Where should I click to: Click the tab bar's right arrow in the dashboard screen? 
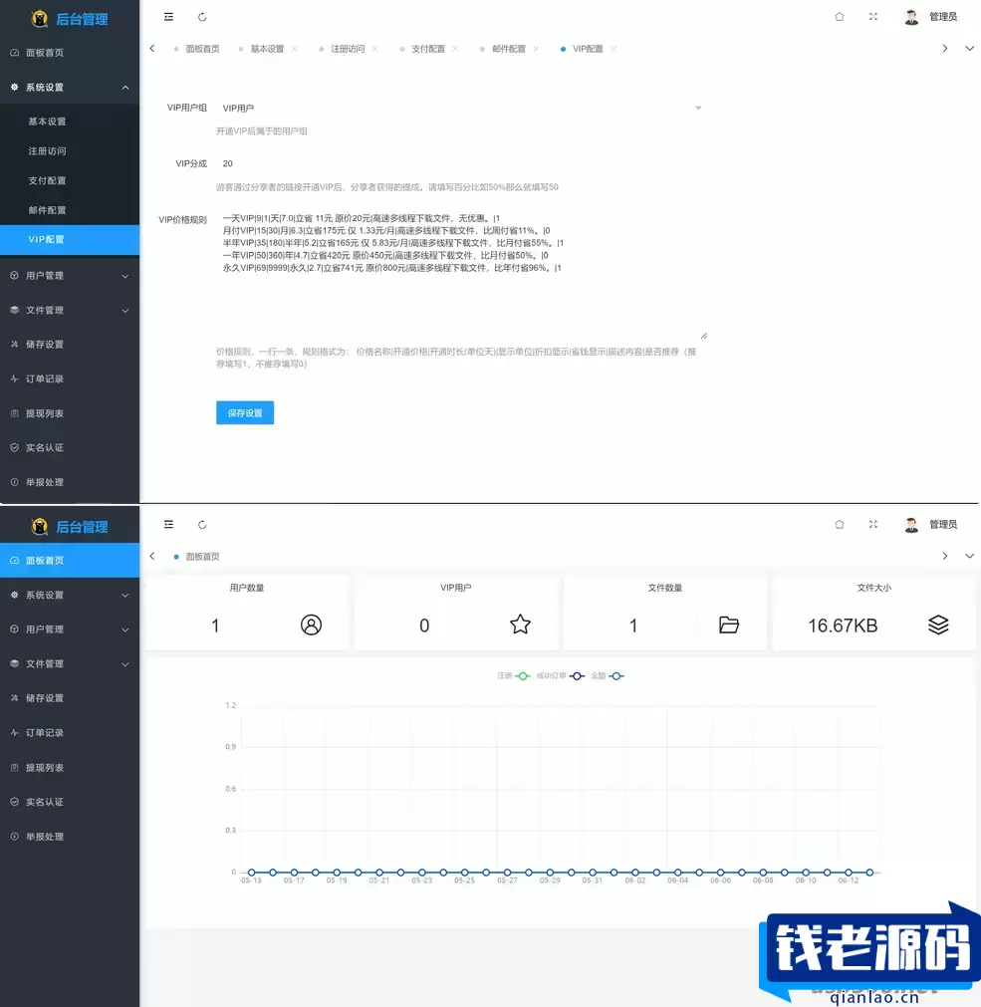945,556
